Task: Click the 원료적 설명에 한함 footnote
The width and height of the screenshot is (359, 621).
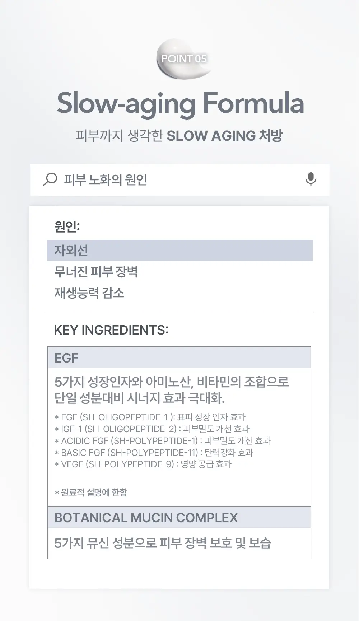Action: [x=91, y=492]
